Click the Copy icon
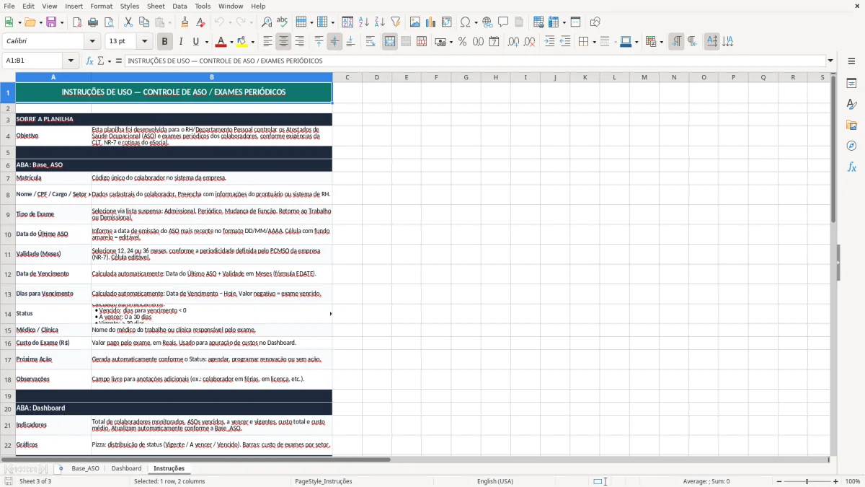 (145, 22)
